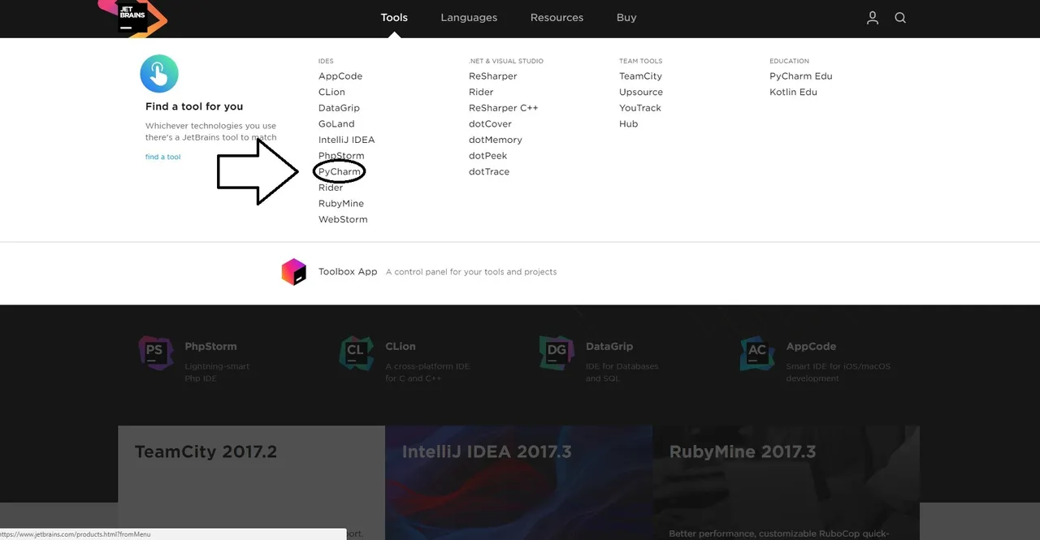The image size is (1040, 540).
Task: Click the CLion CL icon
Action: (356, 352)
